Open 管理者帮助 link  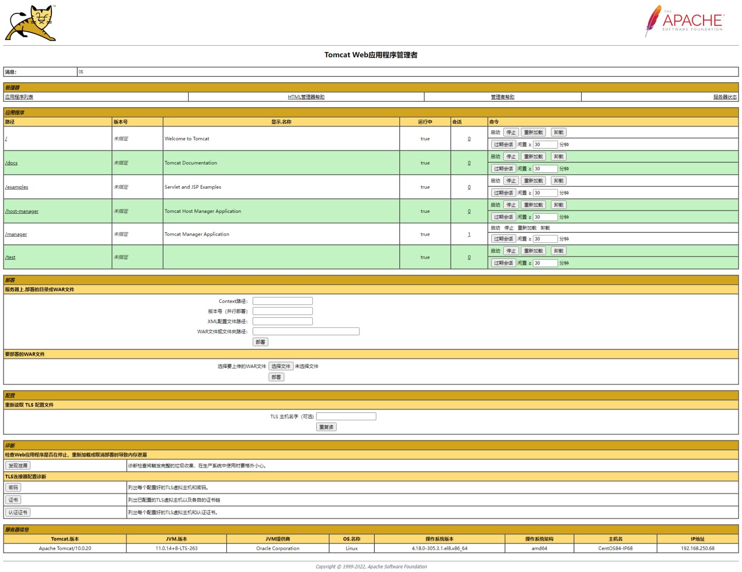(x=503, y=97)
